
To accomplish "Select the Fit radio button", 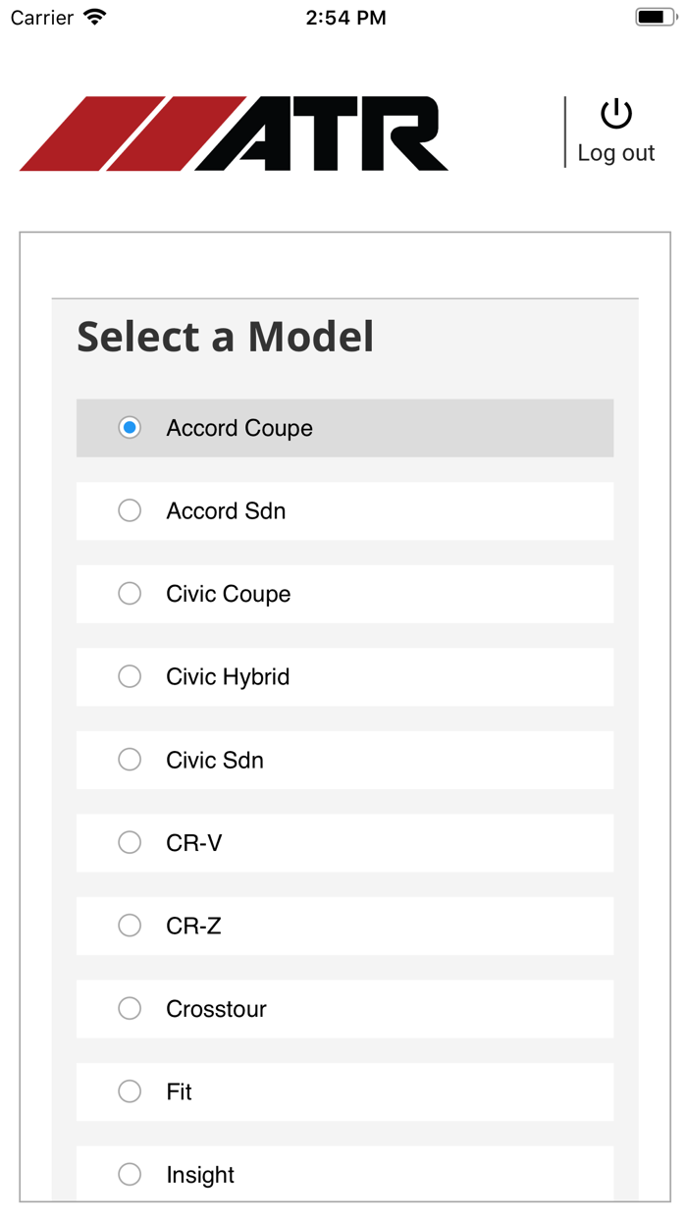I will (x=130, y=1091).
